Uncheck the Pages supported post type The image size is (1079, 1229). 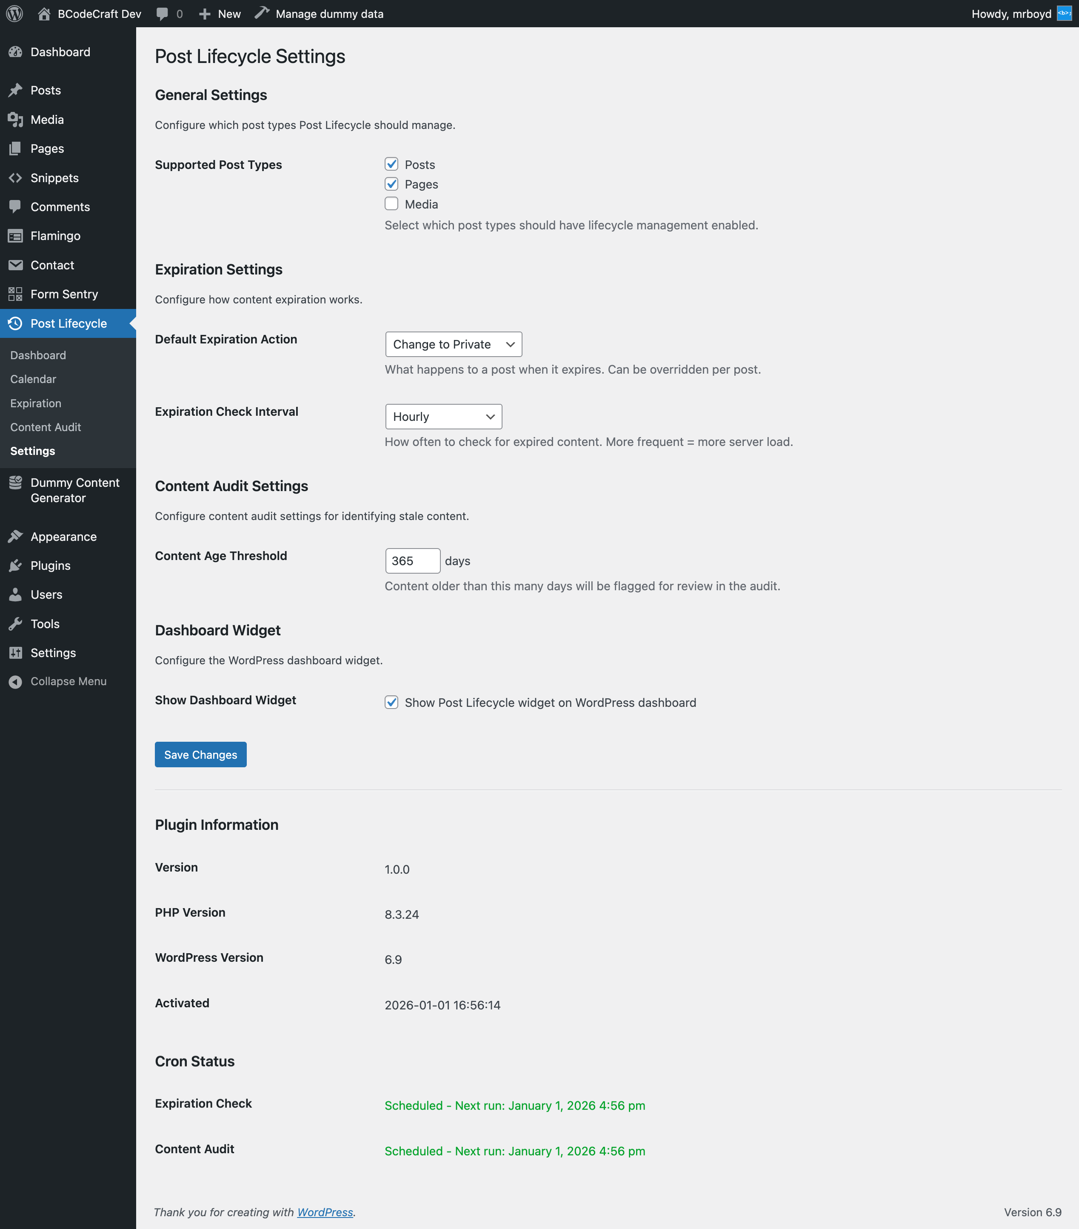coord(391,184)
